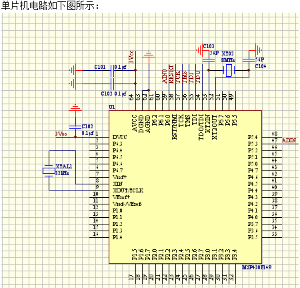Click the ADIN net label

(289, 140)
